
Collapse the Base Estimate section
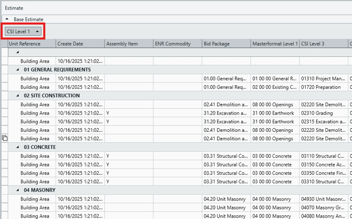pyautogui.click(x=7, y=19)
